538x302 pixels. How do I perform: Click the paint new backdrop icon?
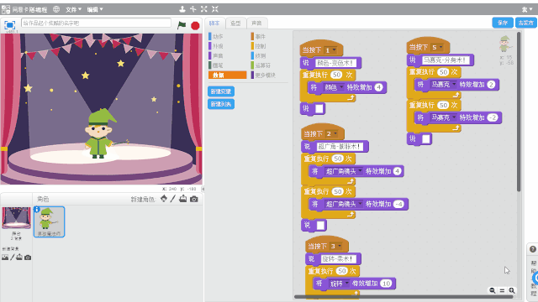(x=13, y=258)
